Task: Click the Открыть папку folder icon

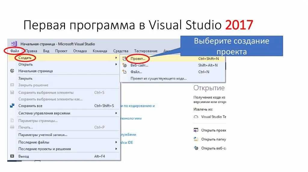Action: click(196, 139)
